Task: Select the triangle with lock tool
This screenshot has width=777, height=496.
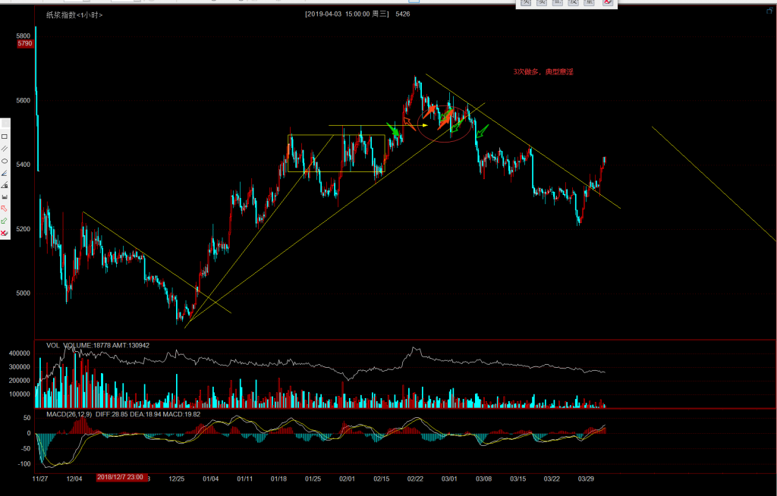Action: [4, 184]
